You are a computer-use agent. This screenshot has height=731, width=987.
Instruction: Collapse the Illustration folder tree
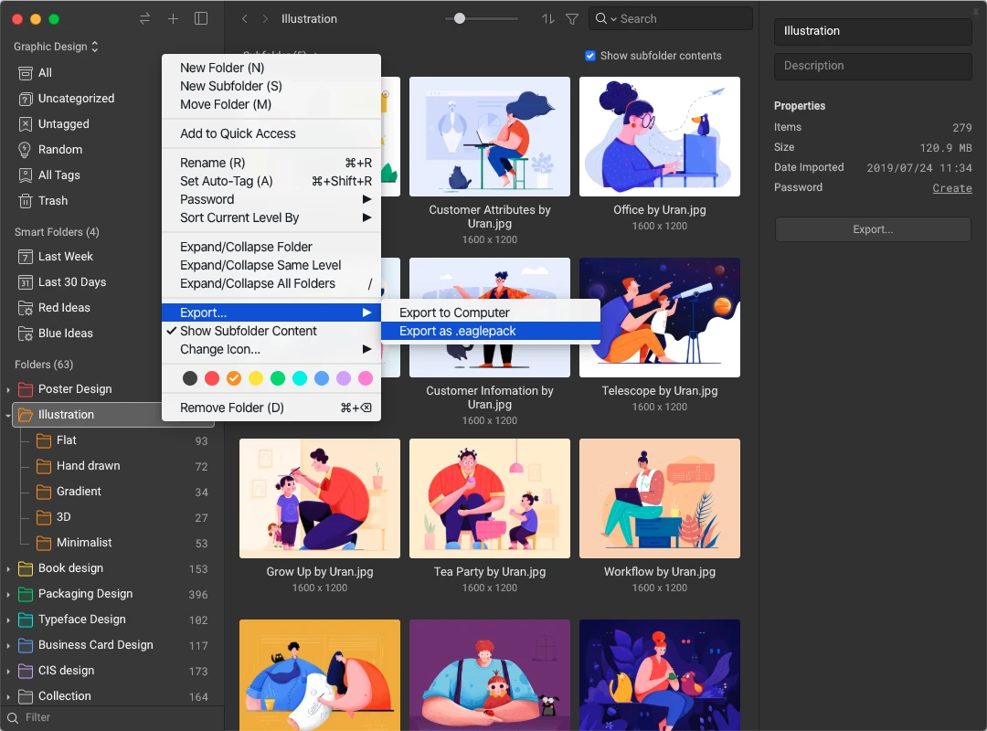pos(8,415)
